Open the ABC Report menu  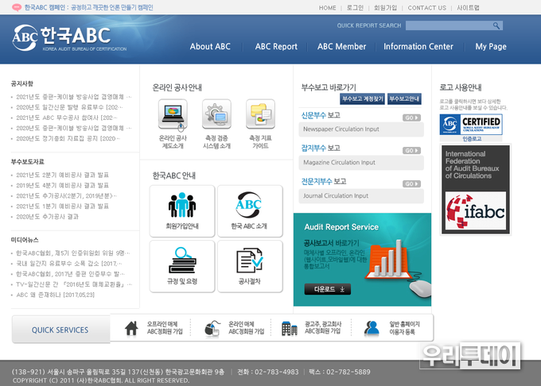[x=276, y=47]
